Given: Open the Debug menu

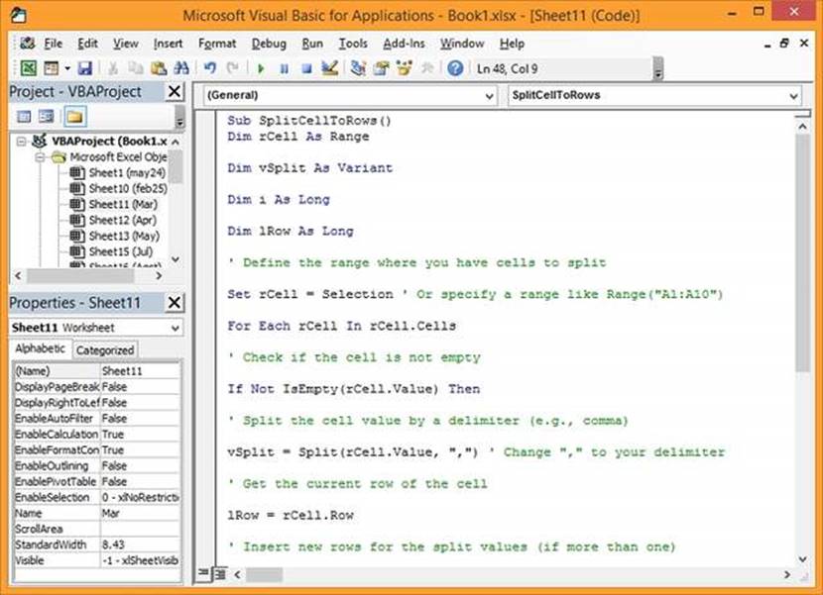Looking at the screenshot, I should tap(269, 44).
